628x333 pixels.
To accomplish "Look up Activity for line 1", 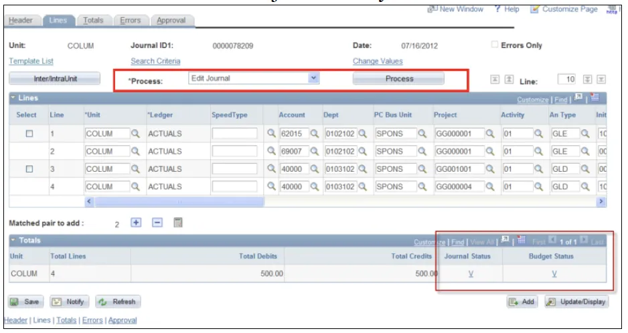I will [538, 134].
